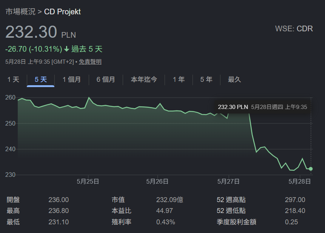Select the 1 年 chart range
This screenshot has width=325, height=233.
pyautogui.click(x=179, y=80)
